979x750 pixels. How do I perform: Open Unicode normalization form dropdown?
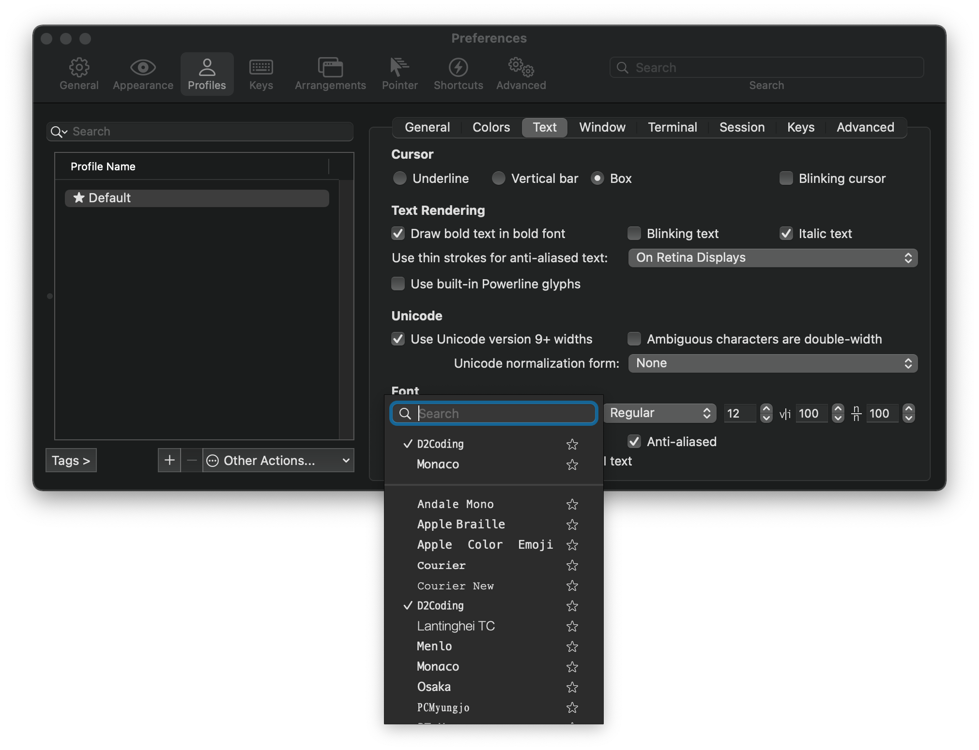(x=773, y=363)
